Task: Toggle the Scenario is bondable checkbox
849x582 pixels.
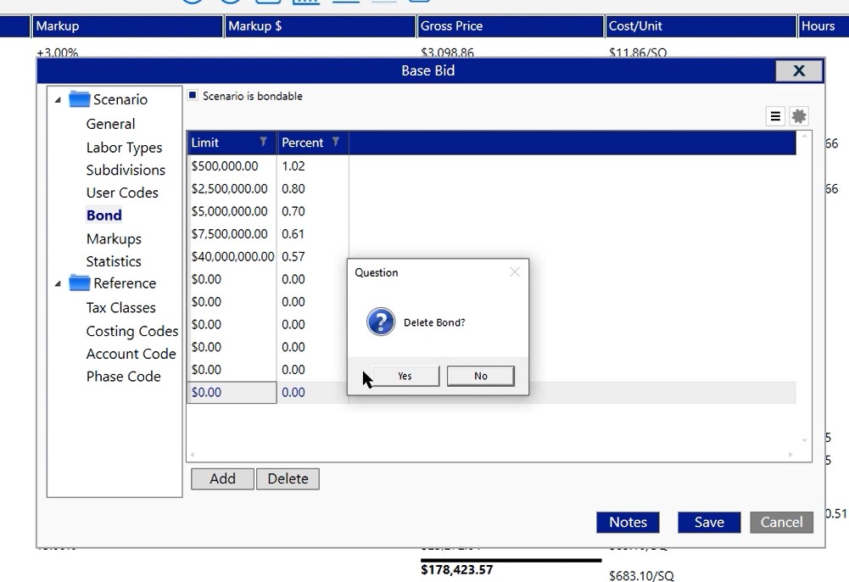Action: tap(193, 96)
